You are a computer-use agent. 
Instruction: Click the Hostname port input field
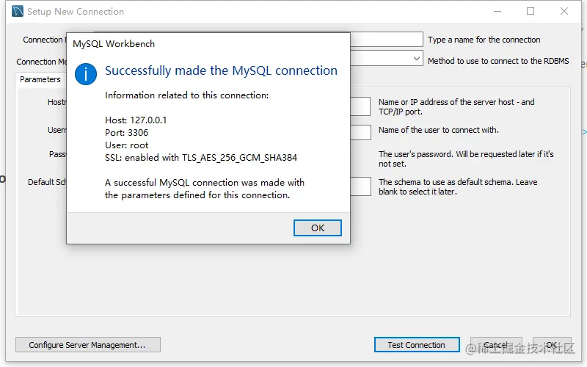(360, 106)
